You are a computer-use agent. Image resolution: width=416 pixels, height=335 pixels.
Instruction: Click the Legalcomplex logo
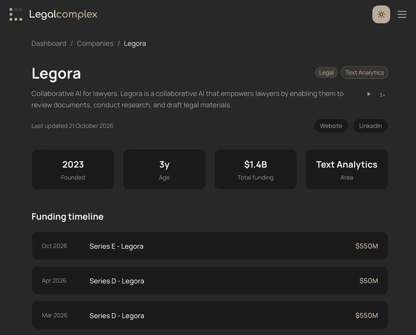click(53, 14)
